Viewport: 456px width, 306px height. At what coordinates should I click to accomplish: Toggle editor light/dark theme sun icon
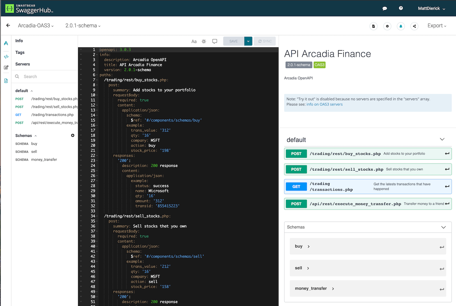204,41
